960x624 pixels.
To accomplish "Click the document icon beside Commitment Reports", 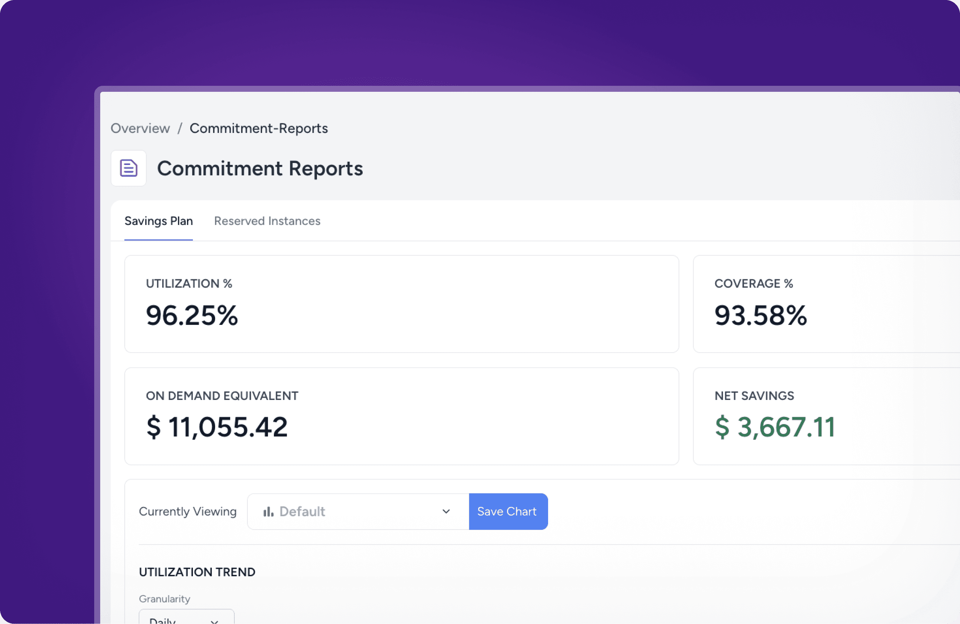I will pyautogui.click(x=128, y=168).
